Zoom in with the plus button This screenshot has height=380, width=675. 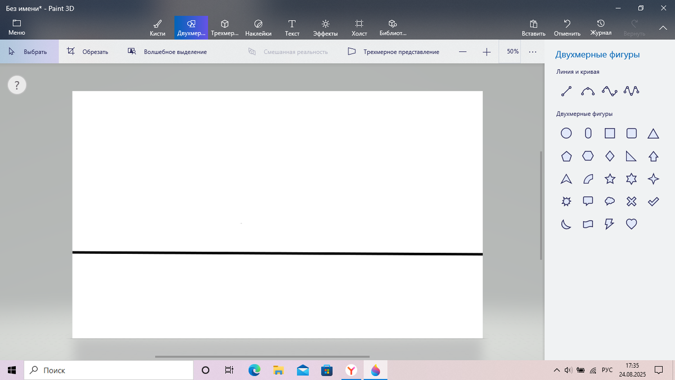(487, 52)
